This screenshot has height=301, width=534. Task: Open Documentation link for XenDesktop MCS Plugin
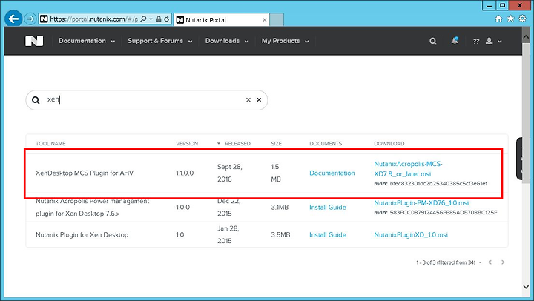point(332,173)
